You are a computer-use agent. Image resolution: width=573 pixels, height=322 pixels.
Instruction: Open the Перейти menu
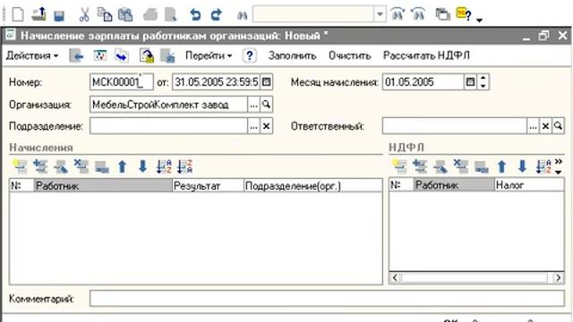[209, 55]
